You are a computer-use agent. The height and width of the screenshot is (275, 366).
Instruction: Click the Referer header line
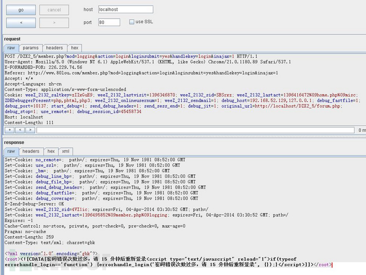142,73
